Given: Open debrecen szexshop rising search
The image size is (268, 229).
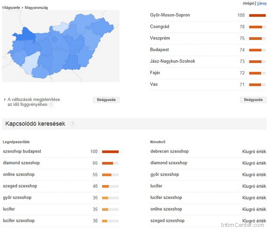Looking at the screenshot, I should pos(169,151).
